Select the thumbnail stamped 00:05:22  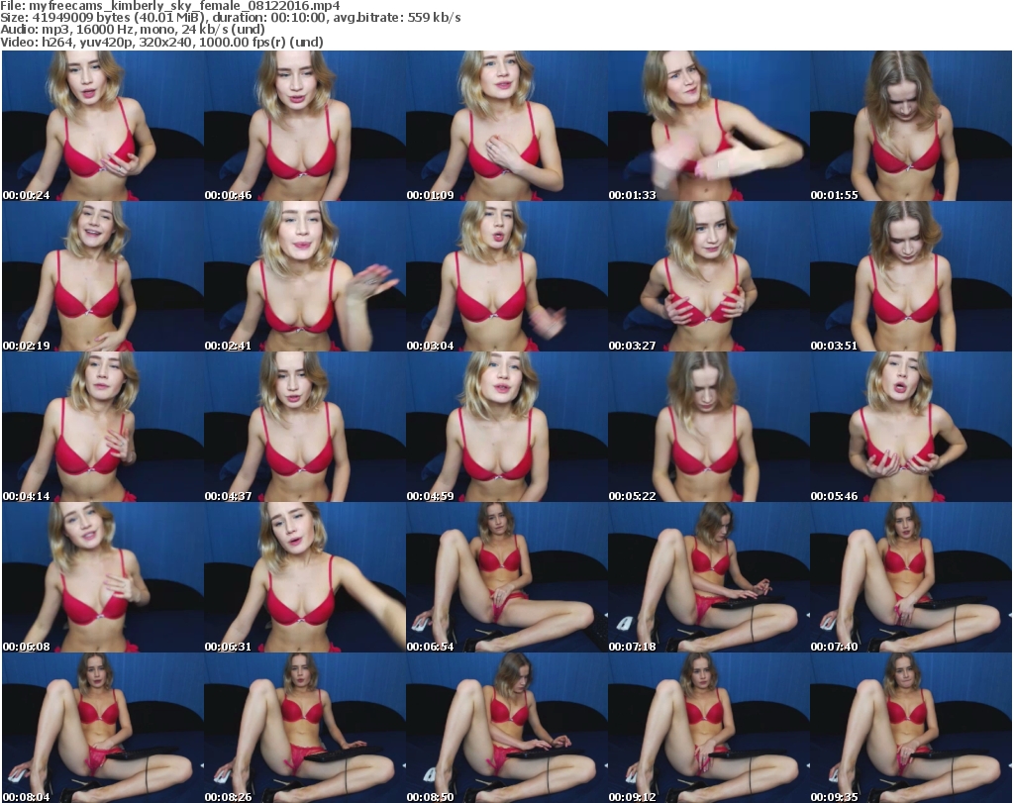709,428
